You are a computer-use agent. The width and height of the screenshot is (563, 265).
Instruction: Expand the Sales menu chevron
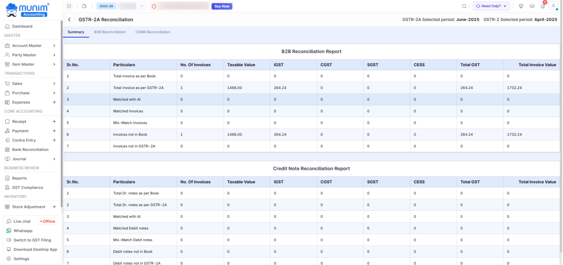tap(54, 83)
